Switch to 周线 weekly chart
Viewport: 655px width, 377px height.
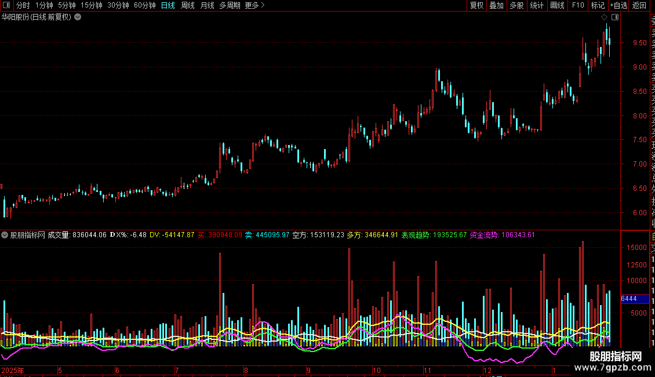188,5
